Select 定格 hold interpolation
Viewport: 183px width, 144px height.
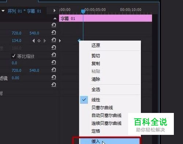click(x=104, y=131)
